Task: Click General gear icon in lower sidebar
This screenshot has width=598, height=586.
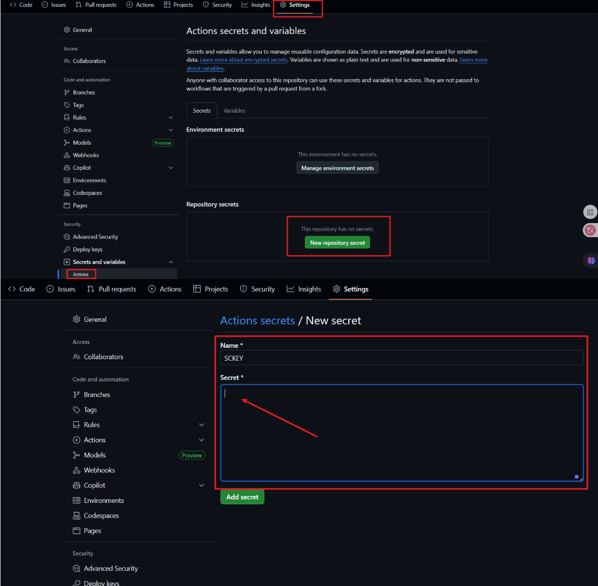Action: [76, 319]
